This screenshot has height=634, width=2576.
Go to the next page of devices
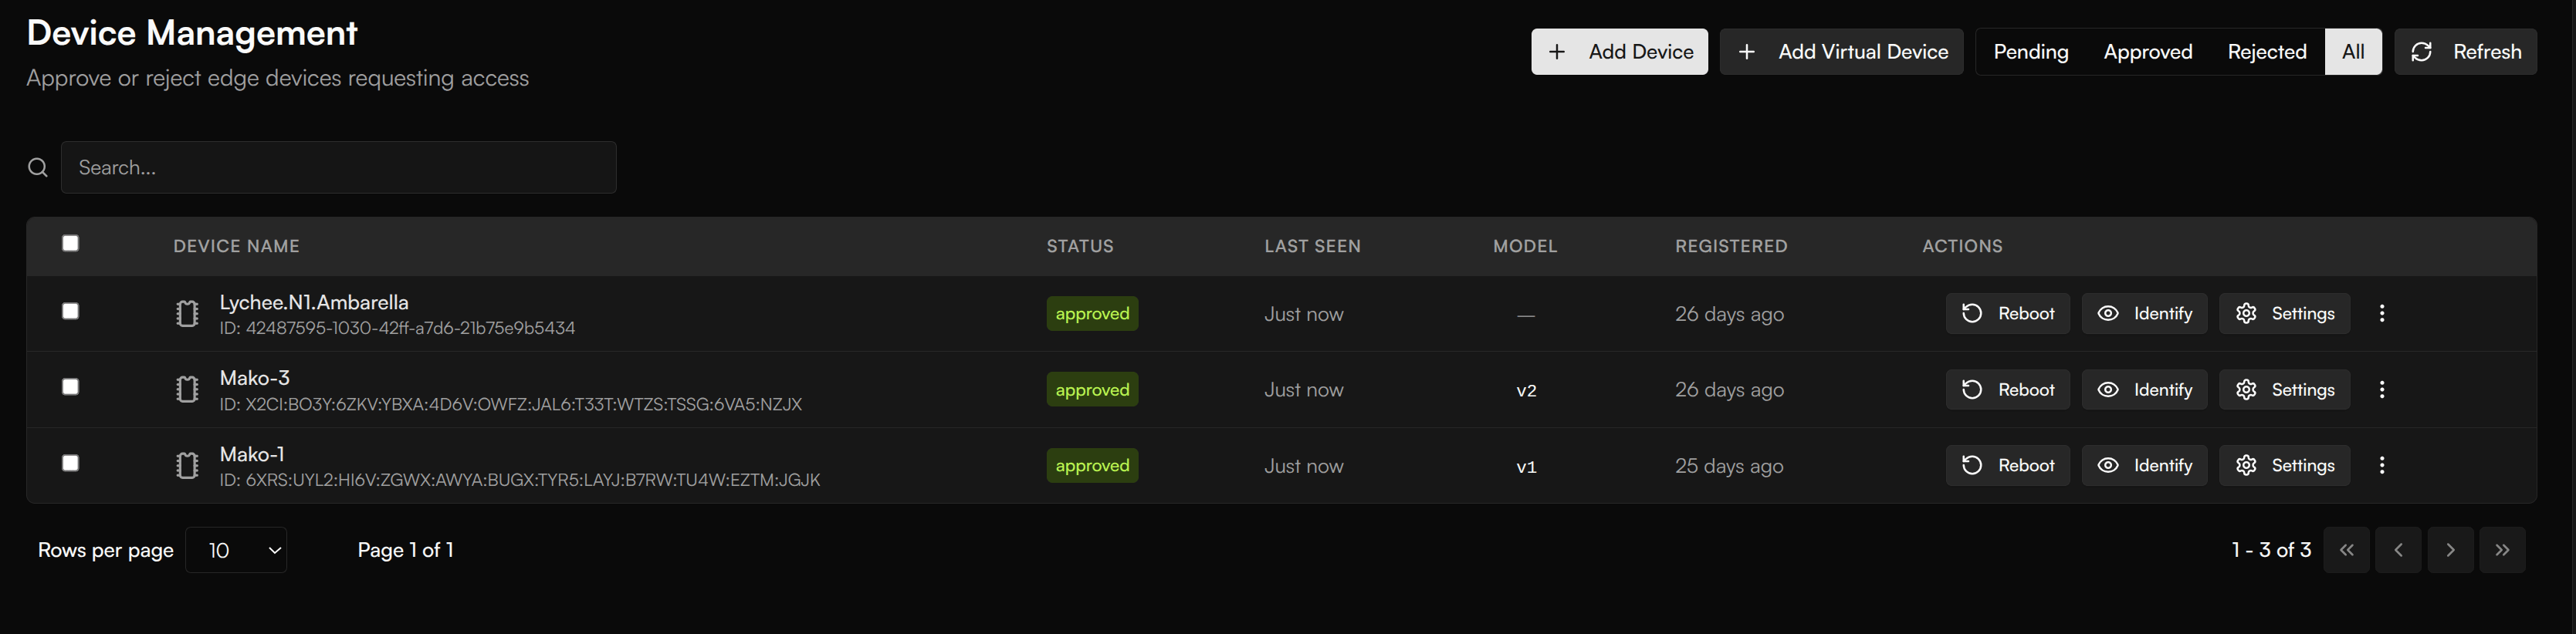pos(2450,550)
